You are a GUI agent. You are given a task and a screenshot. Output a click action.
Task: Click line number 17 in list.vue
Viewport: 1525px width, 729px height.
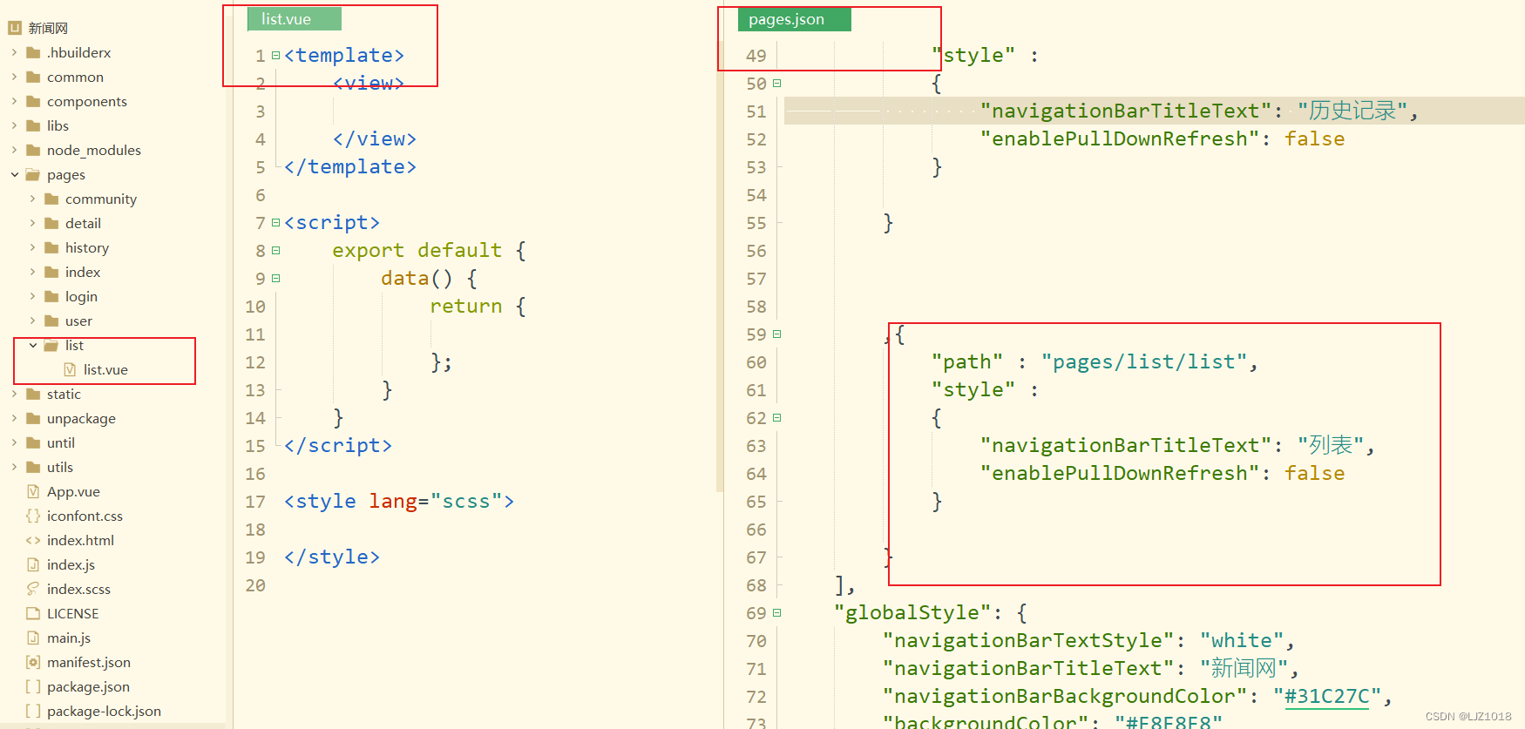[x=254, y=501]
